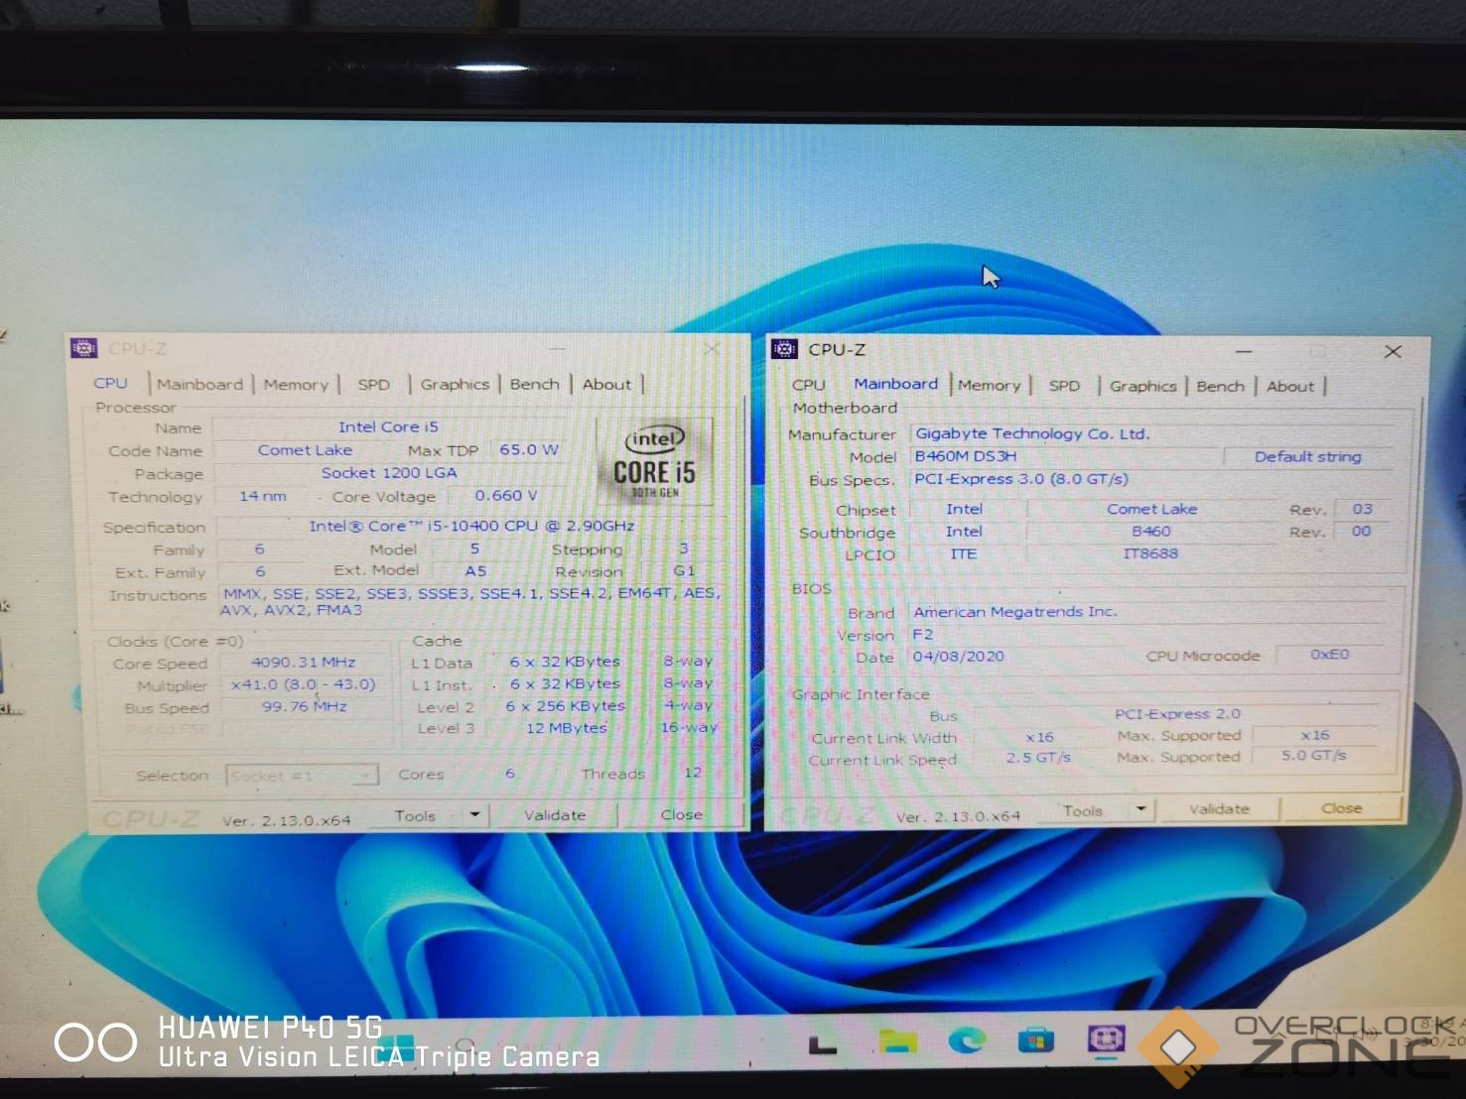The image size is (1466, 1099).
Task: Click the processor name "Intel Core i5"
Action: (388, 427)
